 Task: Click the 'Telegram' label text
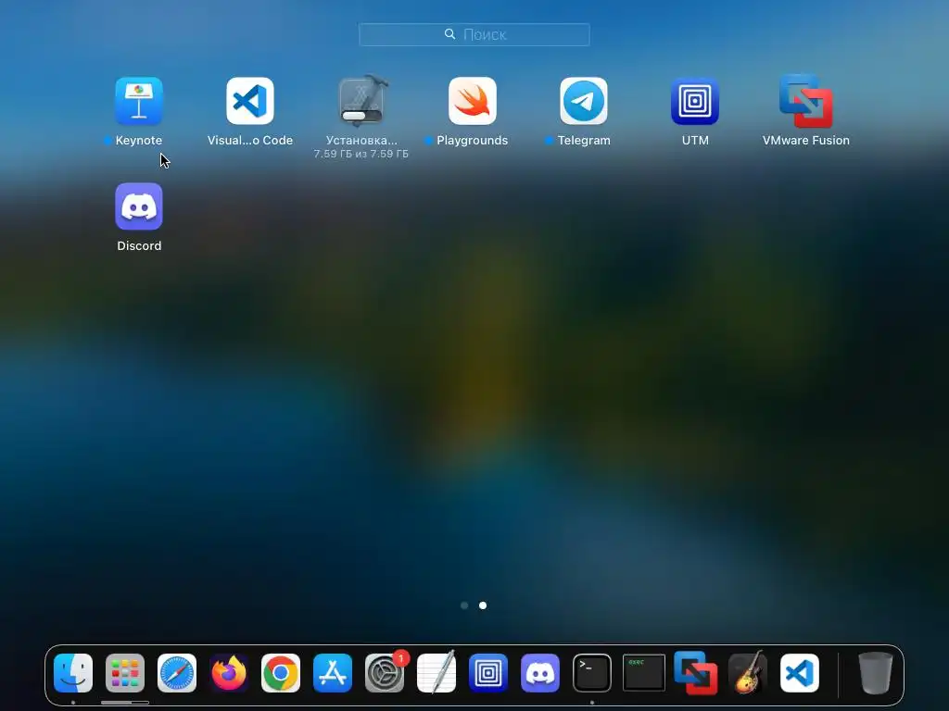[x=584, y=141]
